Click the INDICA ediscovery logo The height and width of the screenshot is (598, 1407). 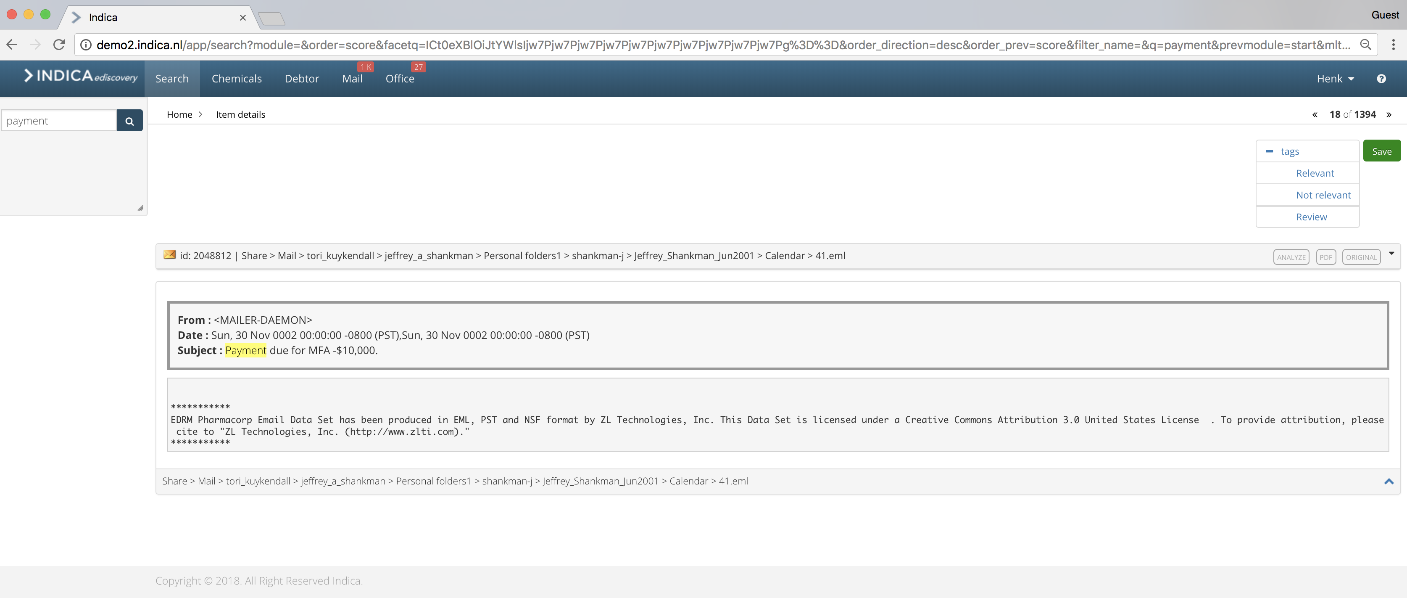(80, 76)
